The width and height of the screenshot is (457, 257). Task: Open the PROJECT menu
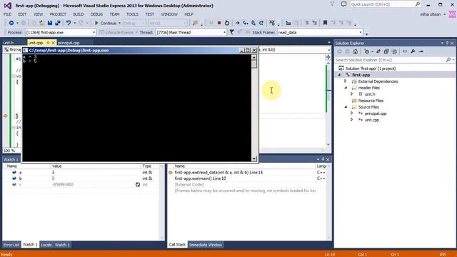(x=58, y=14)
